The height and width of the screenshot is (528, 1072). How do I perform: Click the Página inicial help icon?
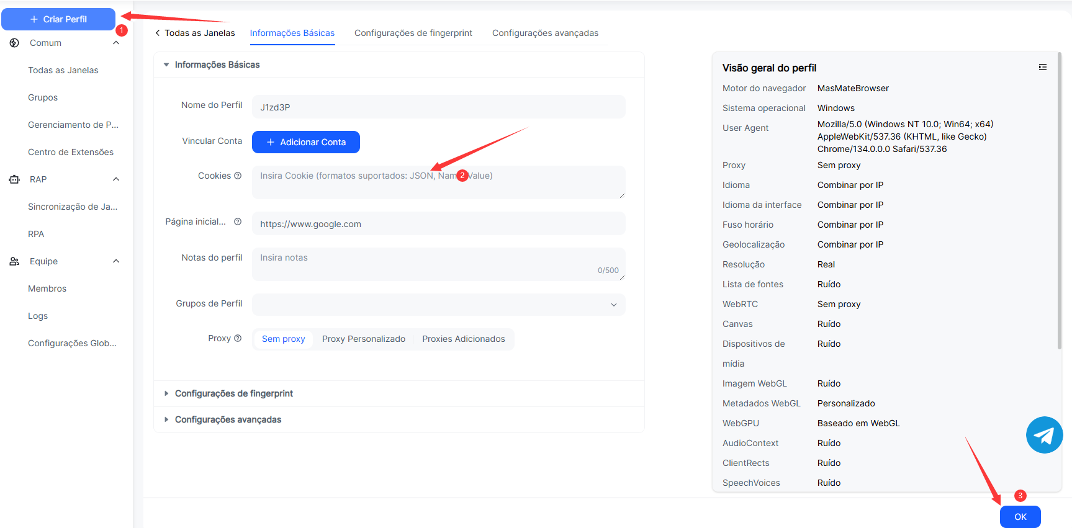[238, 221]
